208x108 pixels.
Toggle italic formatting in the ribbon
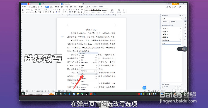[x=38, y=12]
